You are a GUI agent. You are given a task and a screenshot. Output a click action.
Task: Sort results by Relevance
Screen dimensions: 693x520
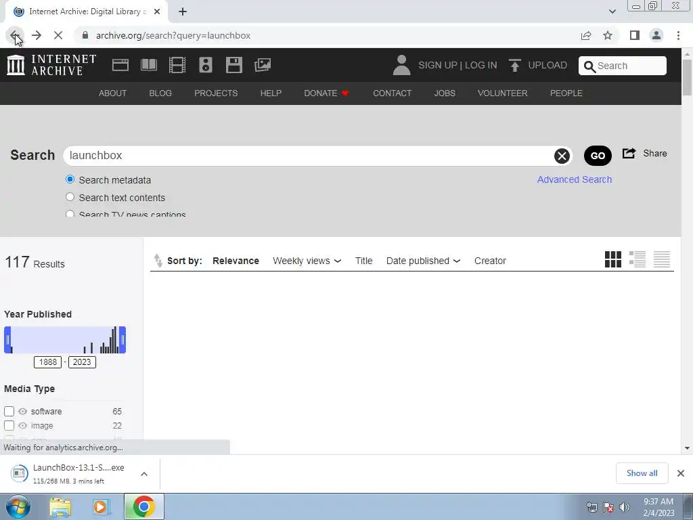[236, 261]
